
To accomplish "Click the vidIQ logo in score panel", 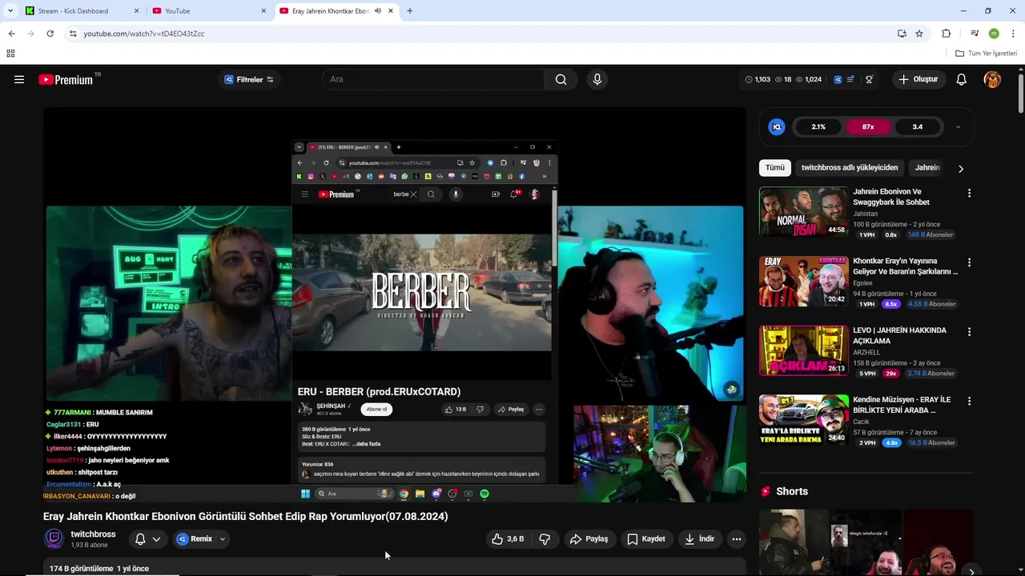I will 776,126.
